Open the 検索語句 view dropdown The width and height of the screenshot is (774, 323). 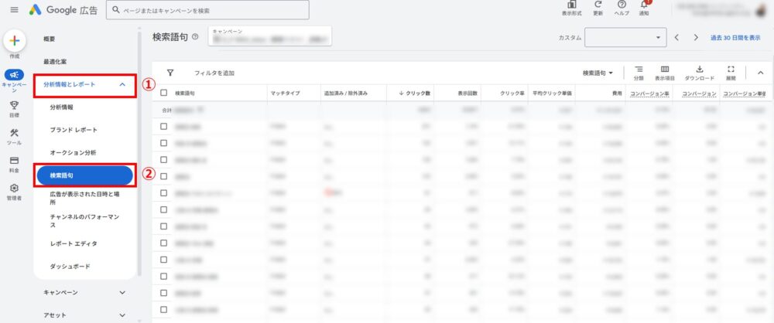[598, 73]
